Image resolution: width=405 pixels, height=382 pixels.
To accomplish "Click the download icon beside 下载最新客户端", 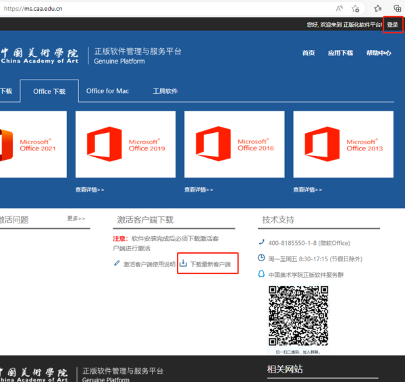I will pyautogui.click(x=183, y=264).
